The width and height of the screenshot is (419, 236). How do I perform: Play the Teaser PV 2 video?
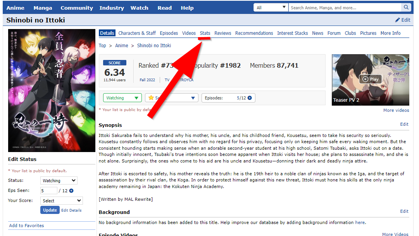[x=370, y=79]
